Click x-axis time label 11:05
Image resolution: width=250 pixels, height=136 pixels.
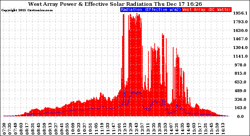click(x=96, y=129)
